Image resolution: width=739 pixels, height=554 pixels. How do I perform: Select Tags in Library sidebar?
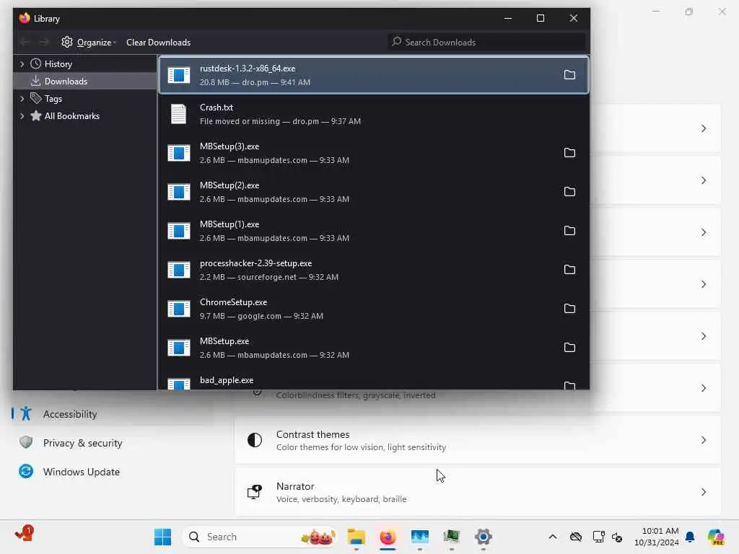[x=85, y=98]
